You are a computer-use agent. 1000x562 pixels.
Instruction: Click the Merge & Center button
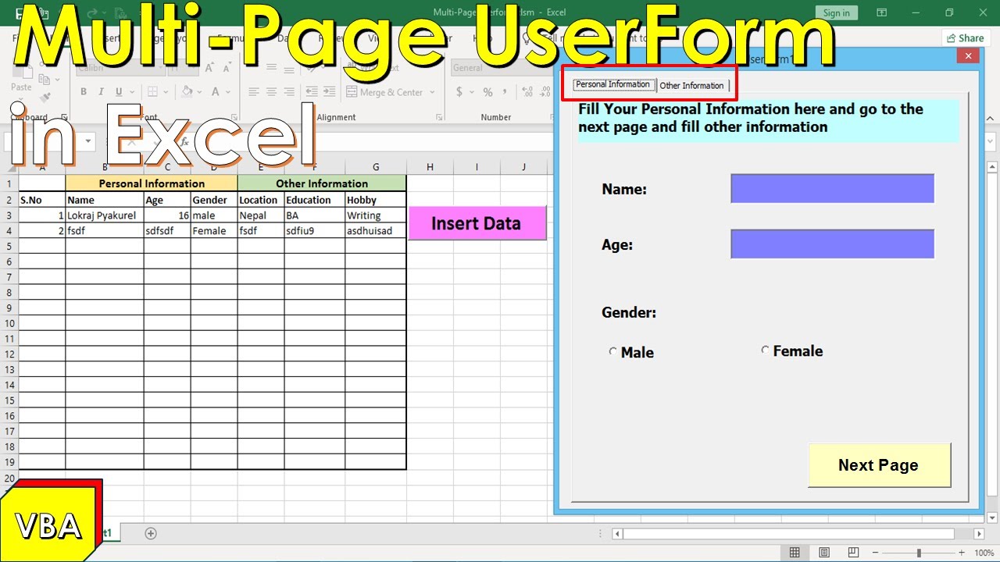click(x=384, y=92)
